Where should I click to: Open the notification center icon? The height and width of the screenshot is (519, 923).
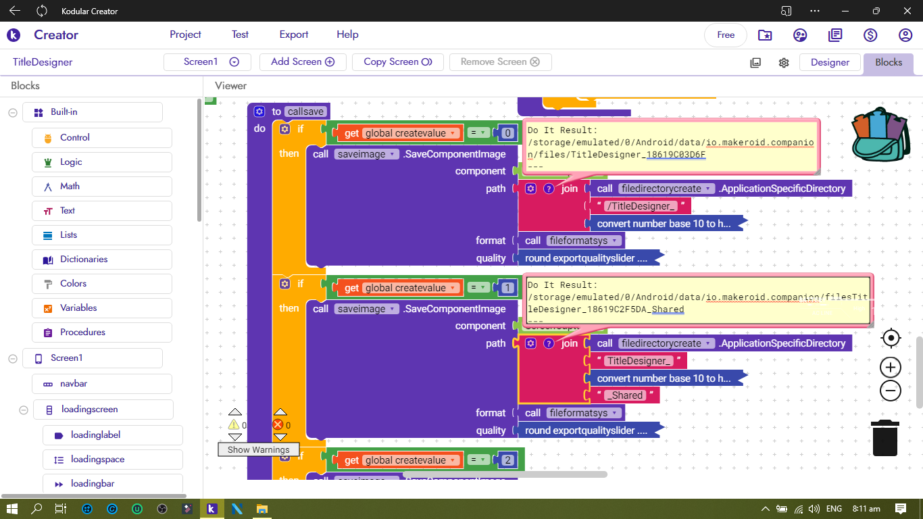pos(901,509)
